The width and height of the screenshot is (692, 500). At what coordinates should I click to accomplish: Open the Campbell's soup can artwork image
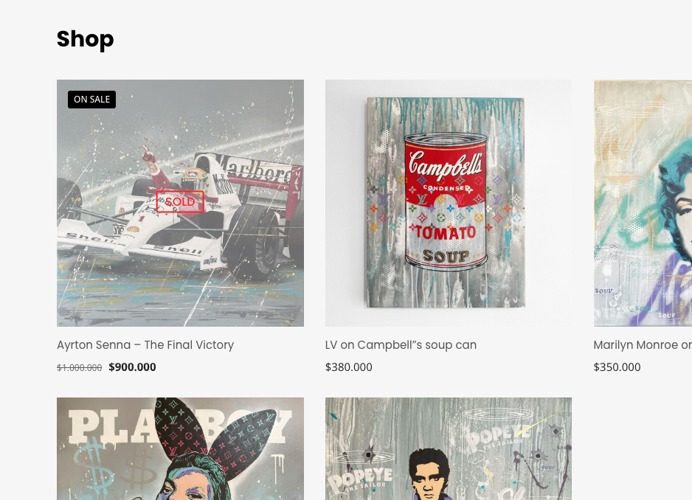[x=449, y=203]
